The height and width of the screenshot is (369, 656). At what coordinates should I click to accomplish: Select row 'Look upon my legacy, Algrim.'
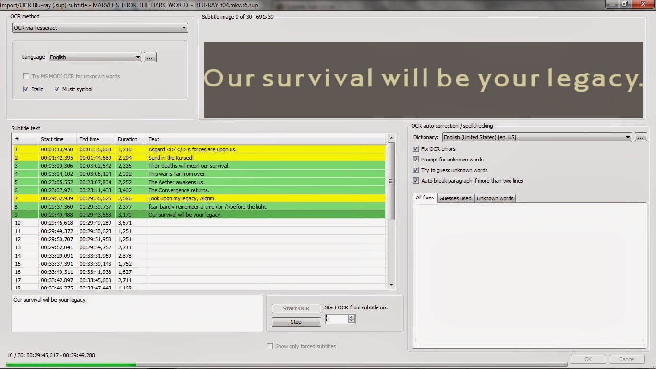(x=199, y=198)
